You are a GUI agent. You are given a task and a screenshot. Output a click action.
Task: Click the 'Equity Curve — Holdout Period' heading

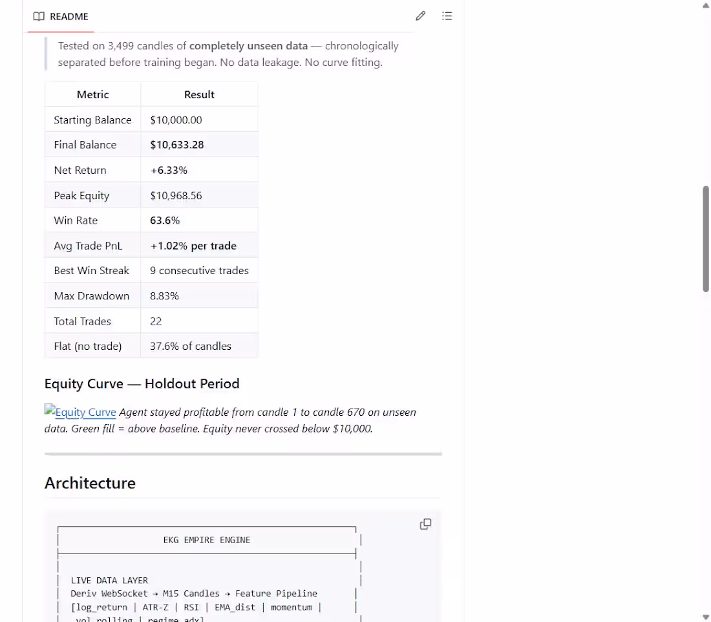coord(142,384)
